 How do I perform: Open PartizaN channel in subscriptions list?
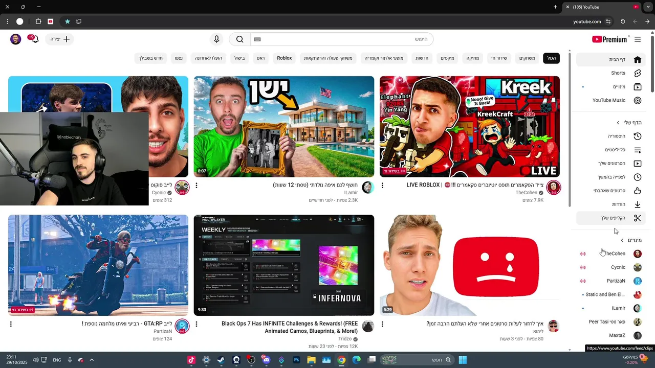point(610,281)
